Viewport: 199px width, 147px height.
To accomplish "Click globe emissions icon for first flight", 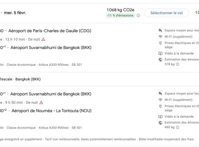I will pyautogui.click(x=160, y=60).
